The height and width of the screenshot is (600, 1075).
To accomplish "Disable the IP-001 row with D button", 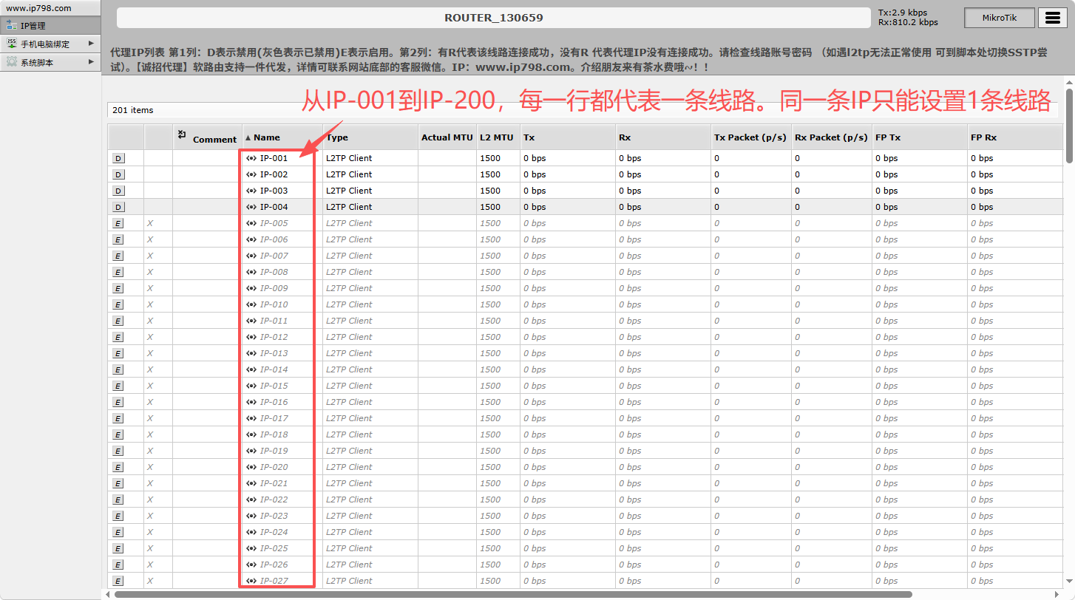I will pos(118,158).
